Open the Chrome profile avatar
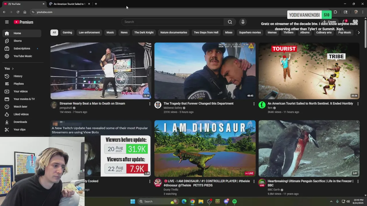The height and width of the screenshot is (206, 367). click(356, 12)
